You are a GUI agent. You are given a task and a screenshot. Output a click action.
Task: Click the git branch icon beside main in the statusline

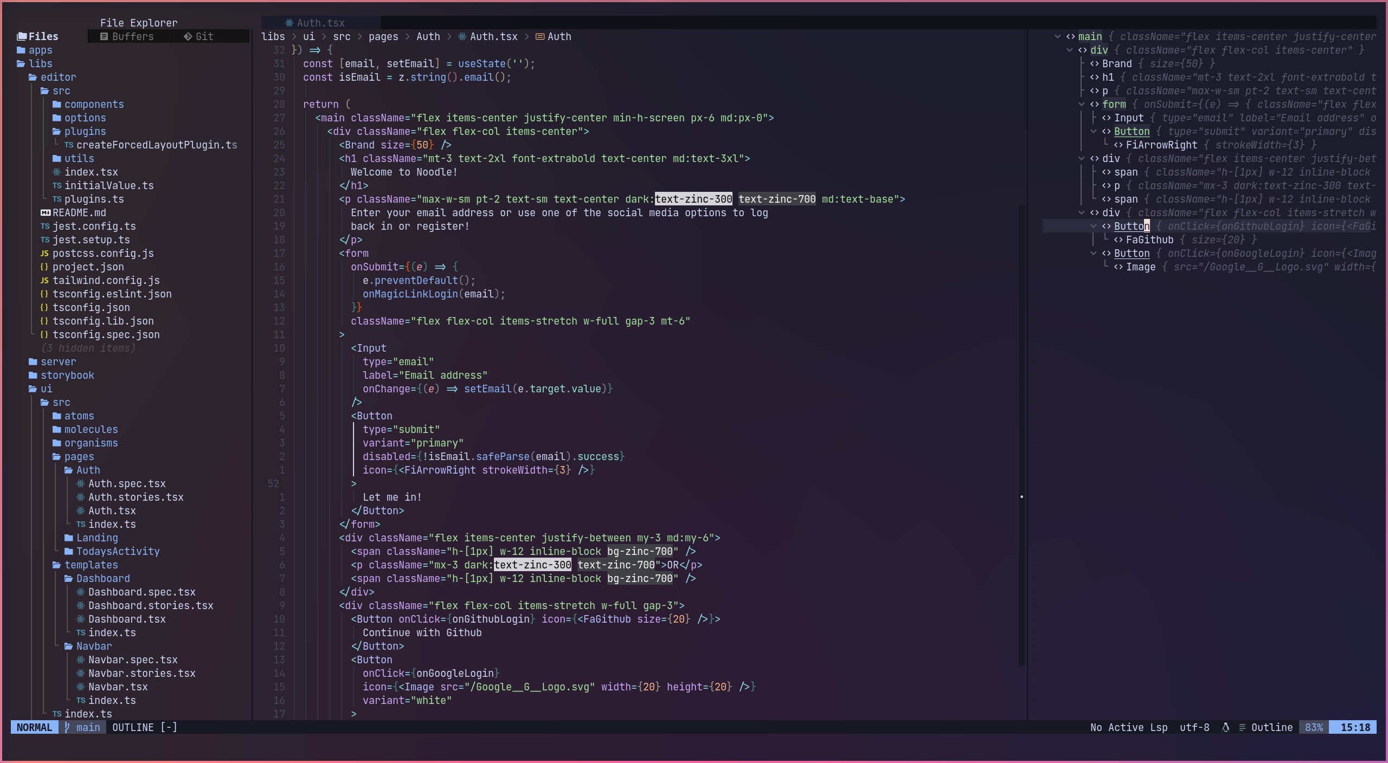click(67, 727)
